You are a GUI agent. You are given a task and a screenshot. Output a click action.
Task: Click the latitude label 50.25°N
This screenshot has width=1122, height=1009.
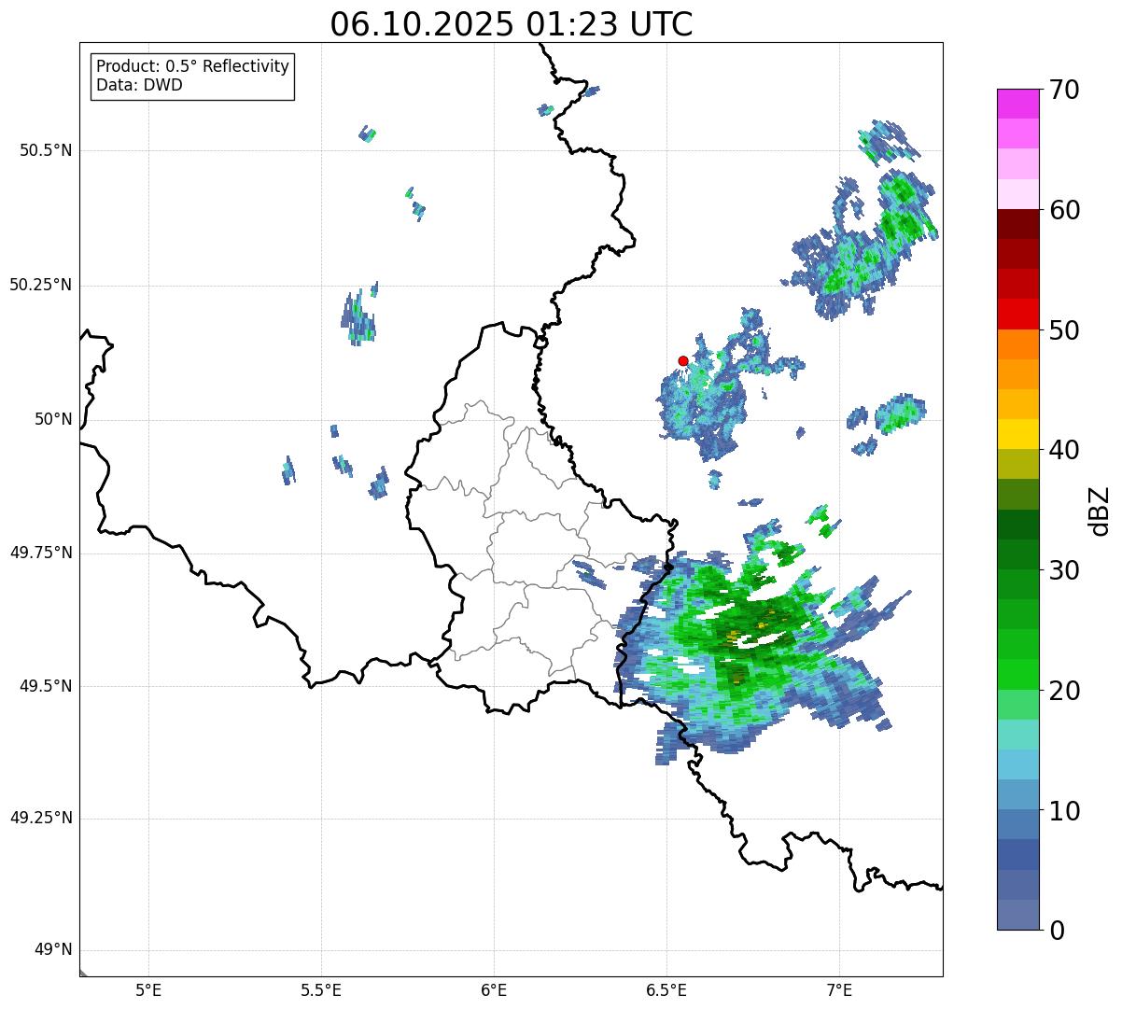[x=40, y=285]
